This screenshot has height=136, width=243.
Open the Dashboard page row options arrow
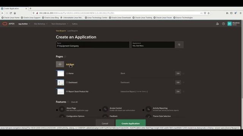pos(183,82)
